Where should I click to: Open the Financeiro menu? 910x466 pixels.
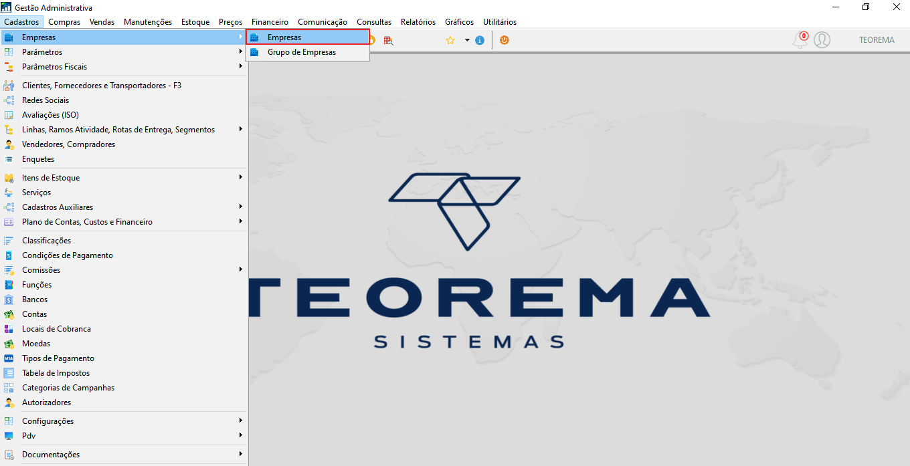270,22
